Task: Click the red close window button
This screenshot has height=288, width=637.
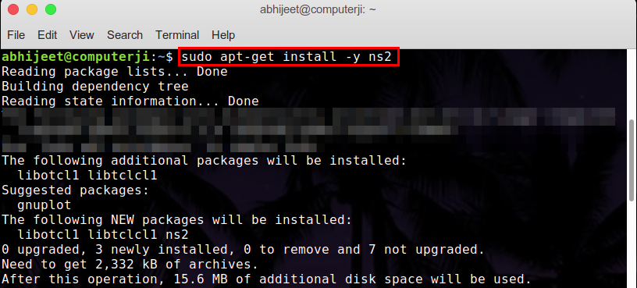Action: click(x=13, y=9)
